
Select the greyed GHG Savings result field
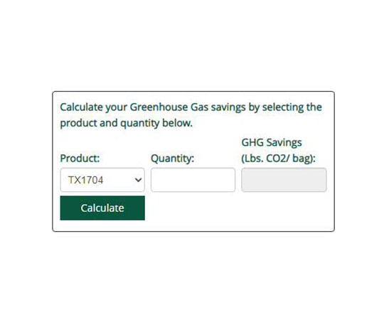coord(284,180)
